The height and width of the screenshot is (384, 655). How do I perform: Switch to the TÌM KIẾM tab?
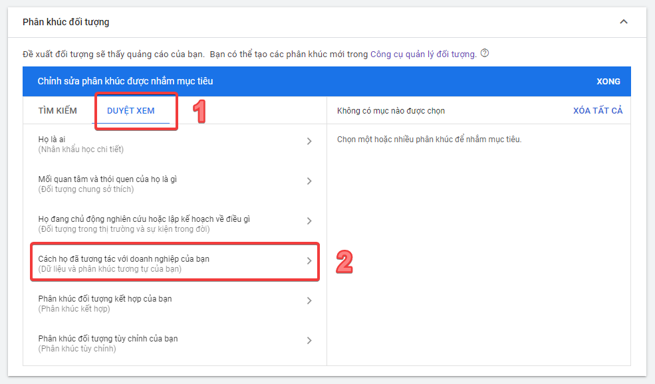pyautogui.click(x=57, y=110)
